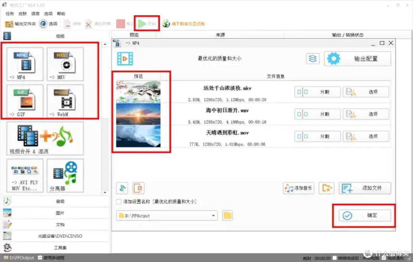
Task: Click 分割 for 海中初日渐升.wmv
Action: [317, 114]
